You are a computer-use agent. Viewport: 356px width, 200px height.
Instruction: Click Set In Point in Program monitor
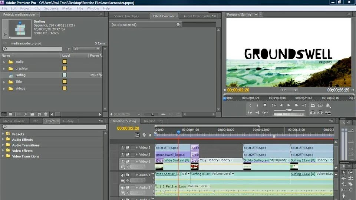(250, 105)
